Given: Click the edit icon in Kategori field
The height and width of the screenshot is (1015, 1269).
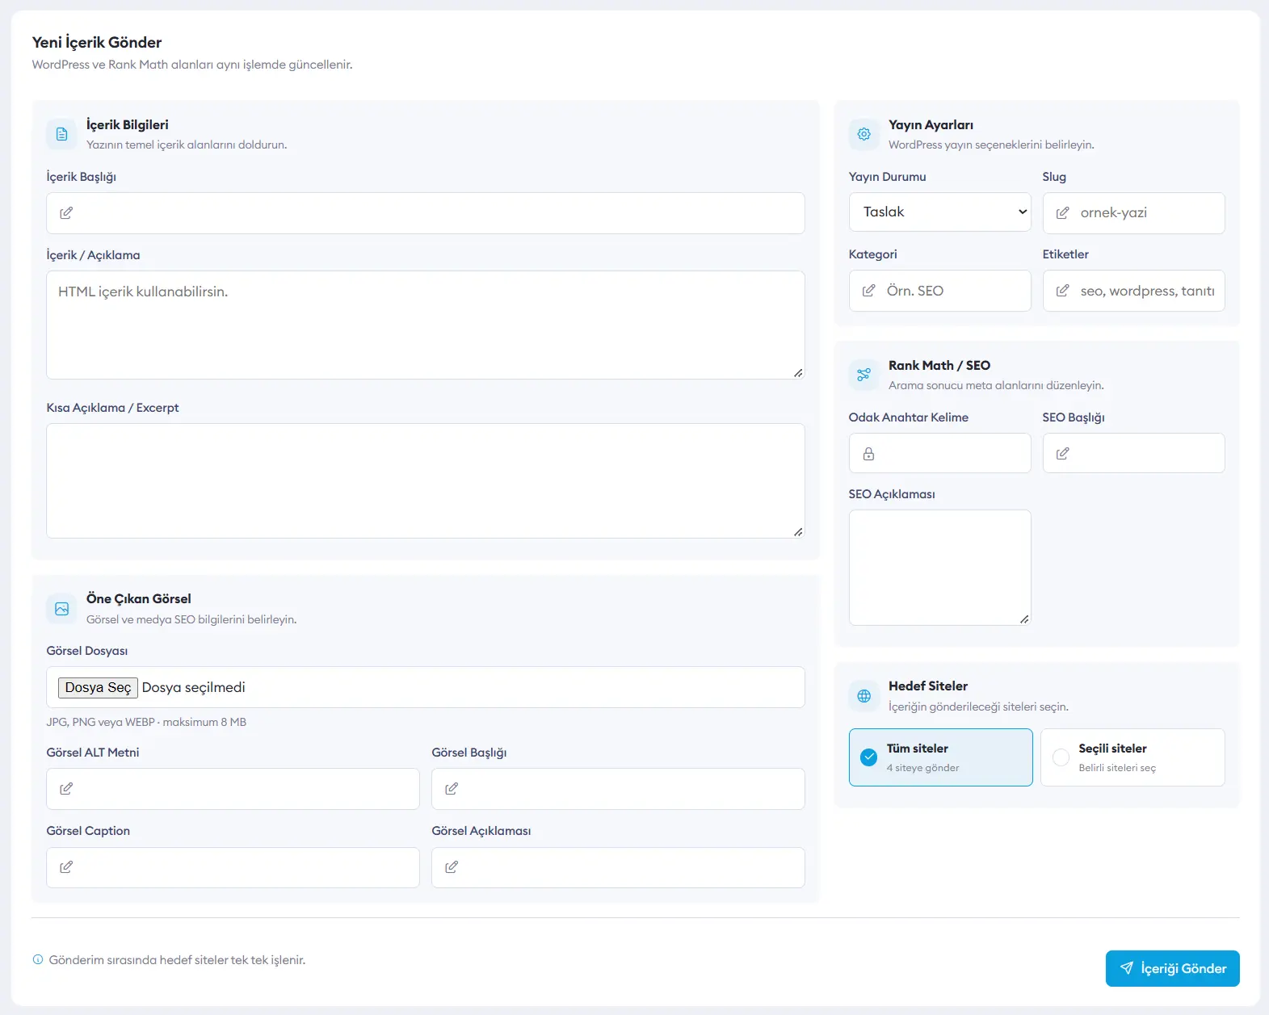Looking at the screenshot, I should [868, 291].
